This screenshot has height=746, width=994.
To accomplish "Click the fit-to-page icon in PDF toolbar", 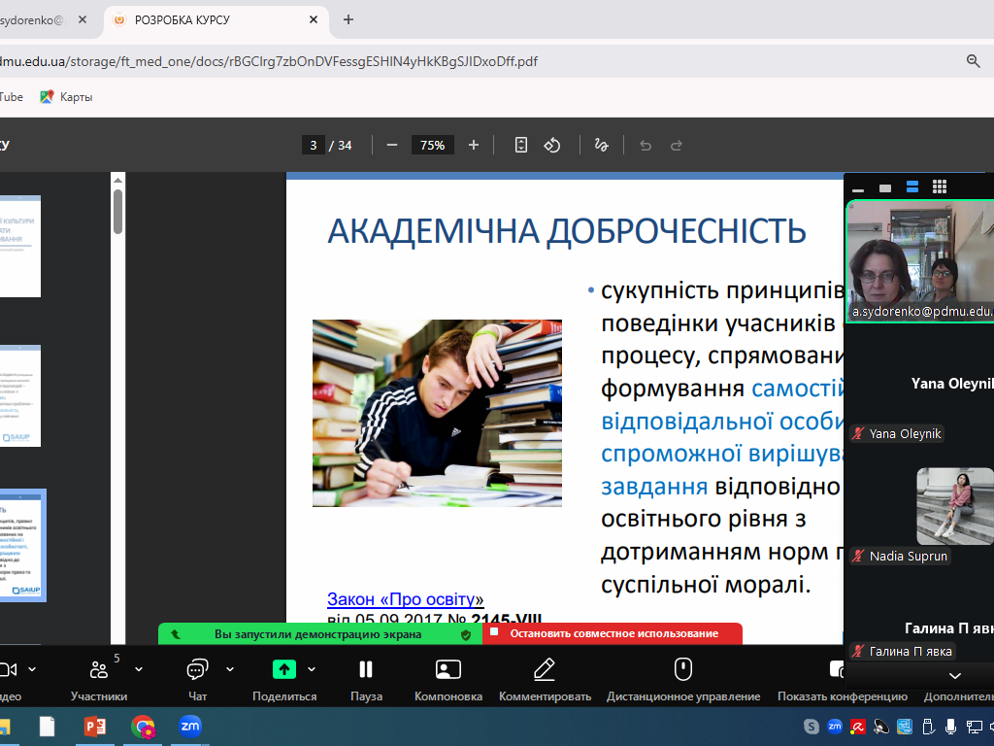I will point(521,145).
